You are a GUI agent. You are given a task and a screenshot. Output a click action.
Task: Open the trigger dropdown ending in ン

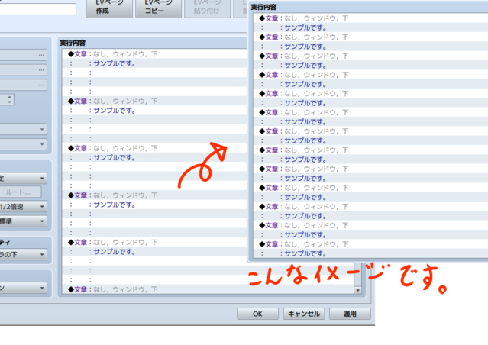(24, 288)
